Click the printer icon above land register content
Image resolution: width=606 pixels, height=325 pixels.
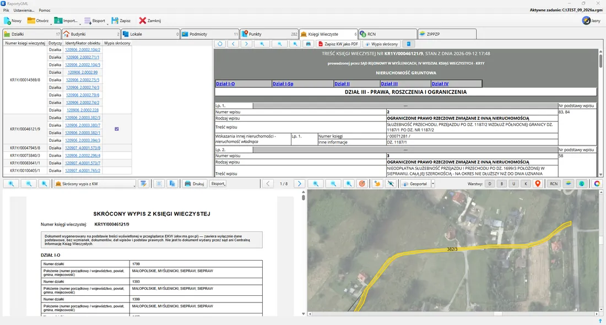tap(308, 44)
